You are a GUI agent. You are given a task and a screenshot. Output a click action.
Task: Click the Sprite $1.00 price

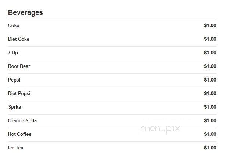click(210, 107)
